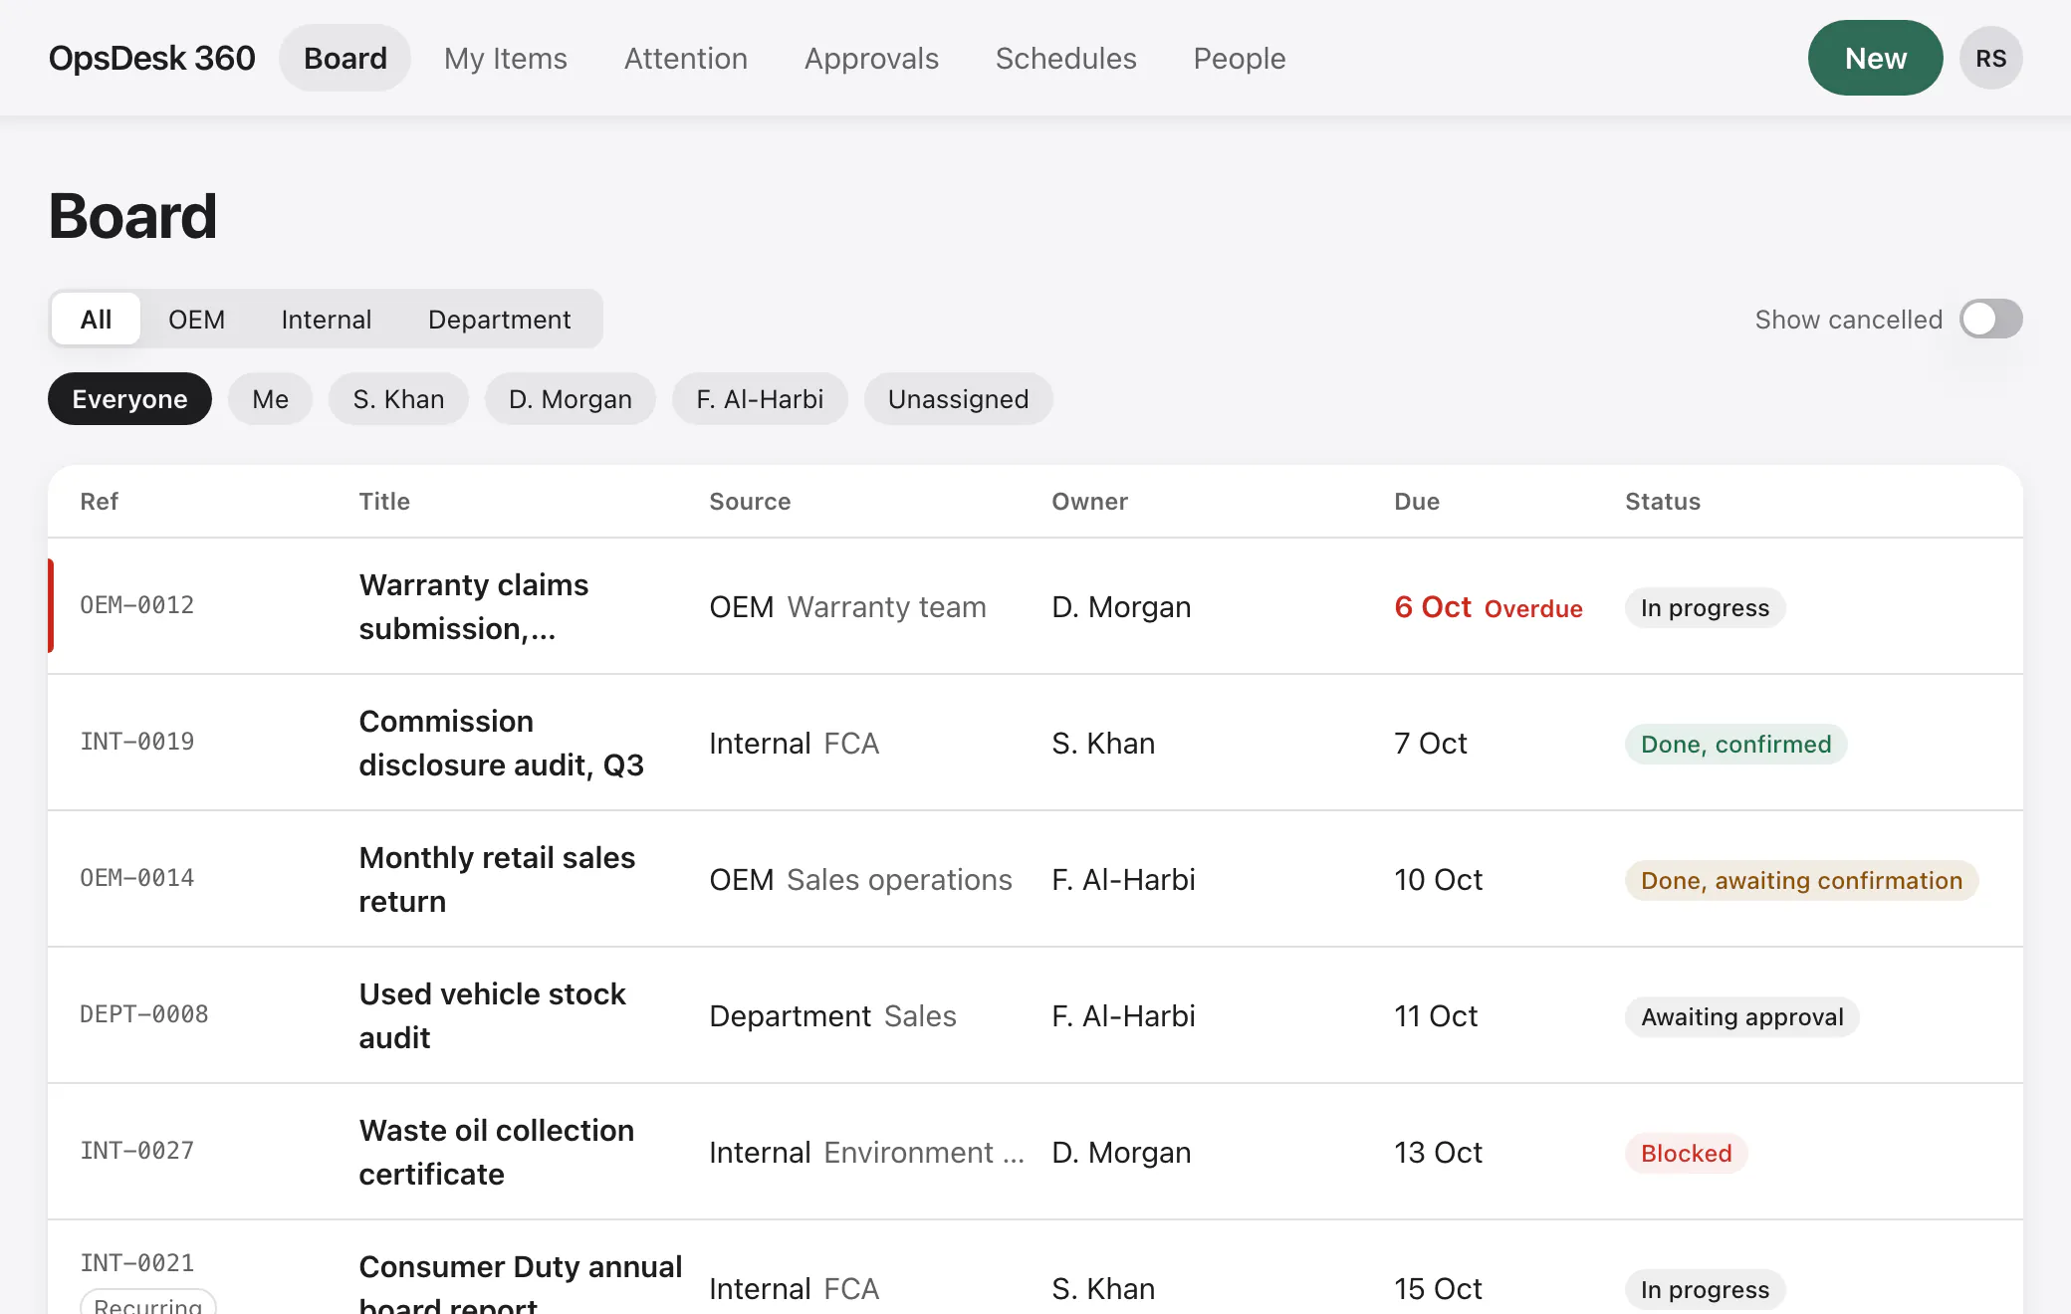Image resolution: width=2071 pixels, height=1314 pixels.
Task: Click the Status column header
Action: click(1663, 501)
